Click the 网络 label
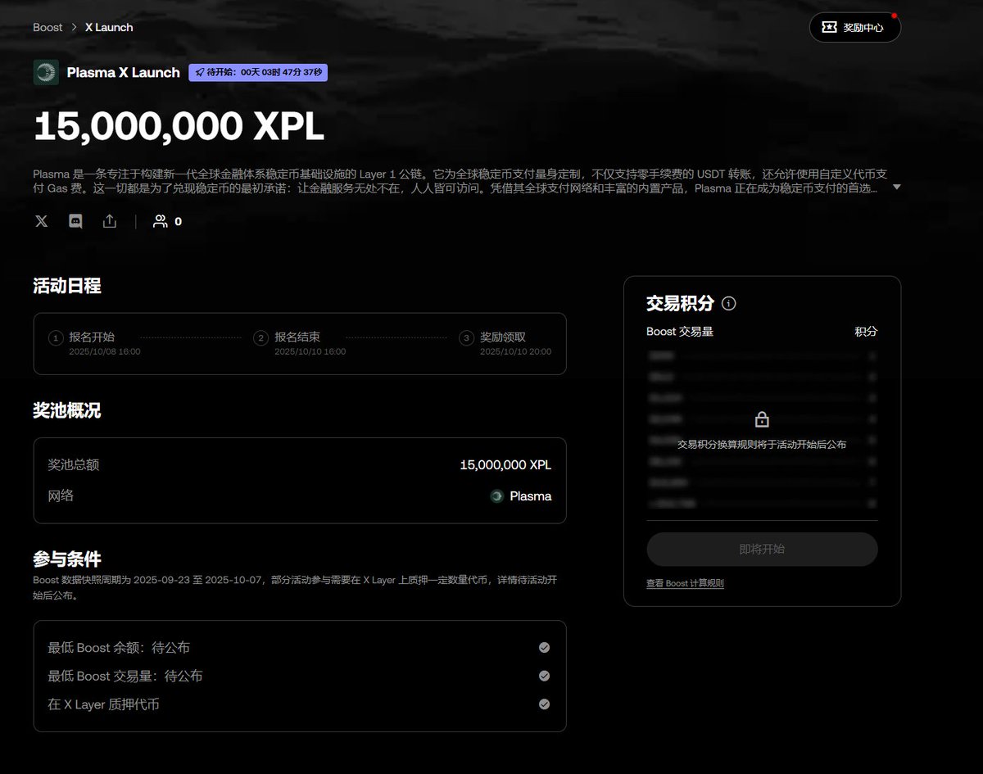The image size is (983, 774). [x=61, y=496]
